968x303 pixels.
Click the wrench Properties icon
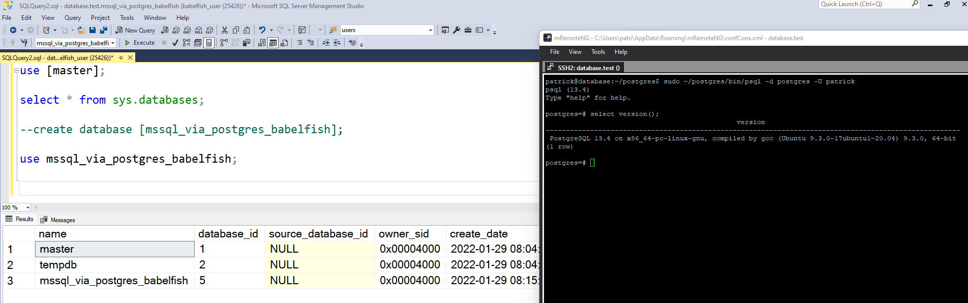[x=457, y=30]
